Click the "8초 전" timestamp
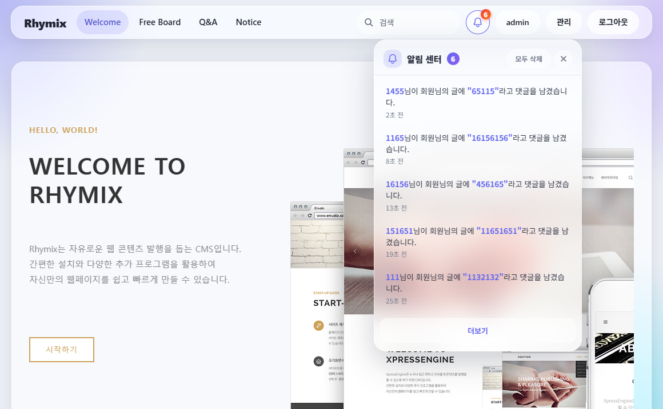Screen dimensions: 663x409 tap(394, 161)
